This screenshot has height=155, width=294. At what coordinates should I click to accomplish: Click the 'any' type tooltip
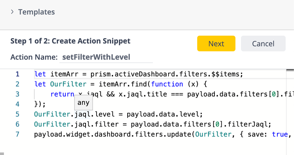click(x=83, y=103)
